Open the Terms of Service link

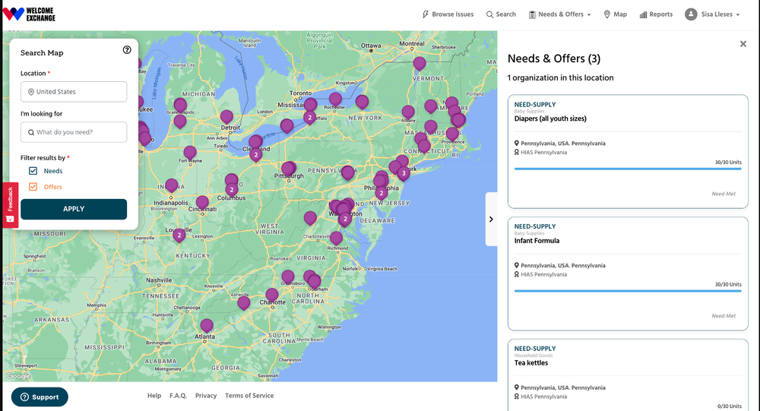(x=249, y=396)
